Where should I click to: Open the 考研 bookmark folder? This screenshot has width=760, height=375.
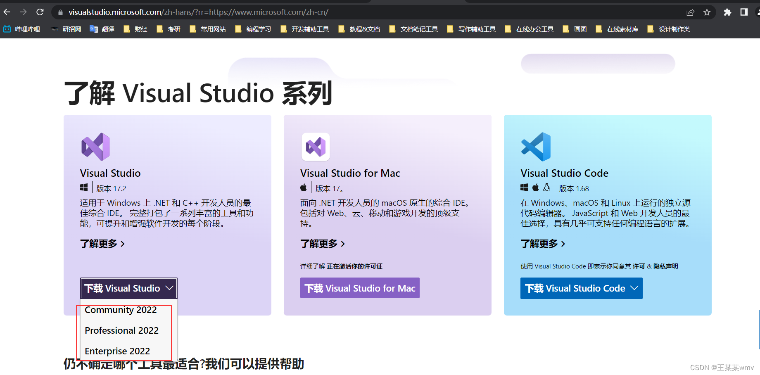tap(169, 29)
